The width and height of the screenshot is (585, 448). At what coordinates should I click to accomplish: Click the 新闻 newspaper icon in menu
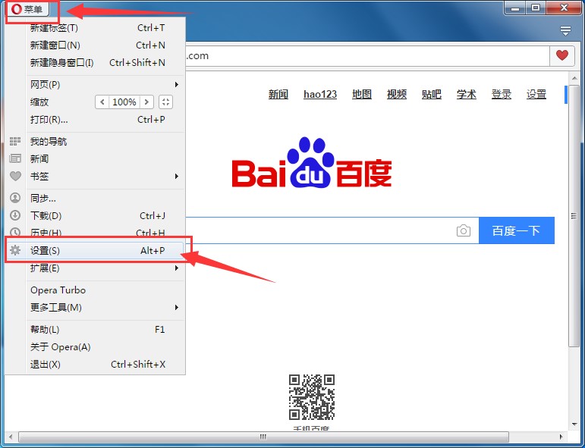[15, 158]
